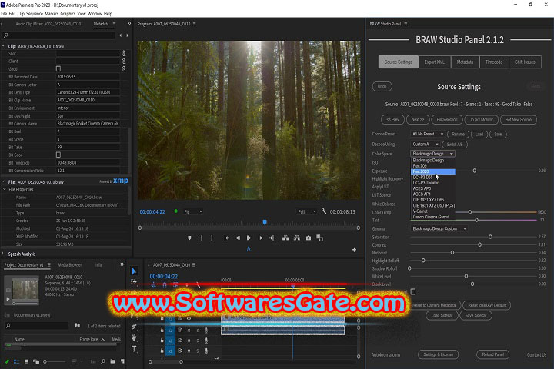Viewport: 554px width, 369px height.
Task: Open the Sequence menu
Action: [x=35, y=13]
